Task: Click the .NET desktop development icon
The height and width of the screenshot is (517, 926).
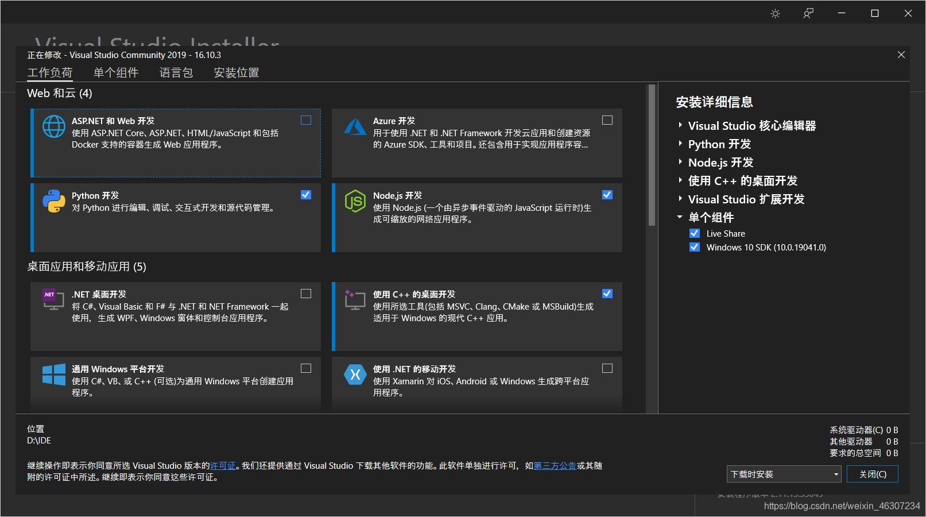Action: tap(53, 299)
